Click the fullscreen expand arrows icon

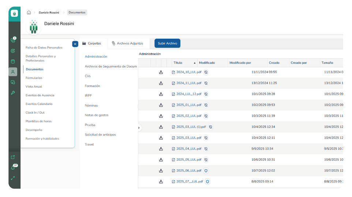click(x=13, y=178)
